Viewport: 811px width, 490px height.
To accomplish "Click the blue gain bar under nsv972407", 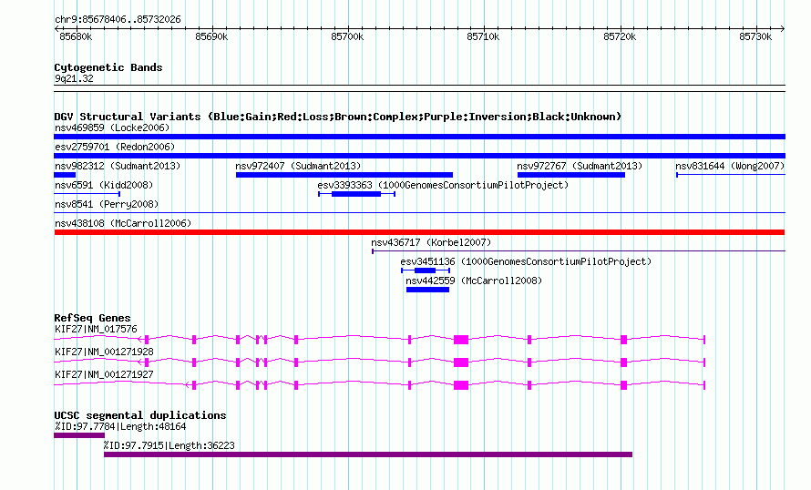I will pos(344,175).
